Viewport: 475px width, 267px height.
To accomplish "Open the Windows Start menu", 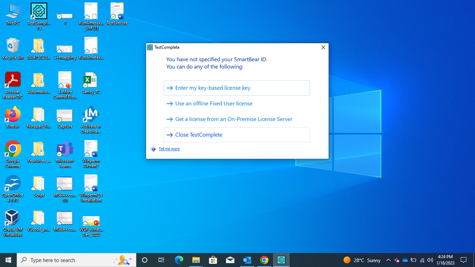I will click(x=8, y=260).
